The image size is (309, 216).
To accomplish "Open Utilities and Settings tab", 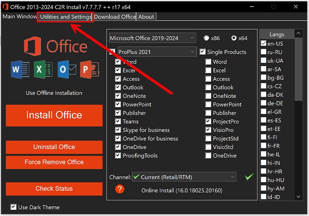I will click(x=66, y=17).
